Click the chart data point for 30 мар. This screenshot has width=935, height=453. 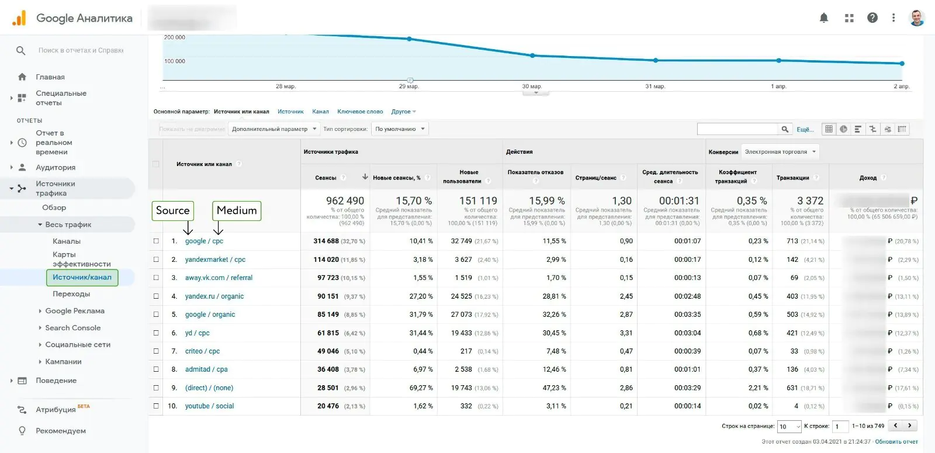(532, 56)
